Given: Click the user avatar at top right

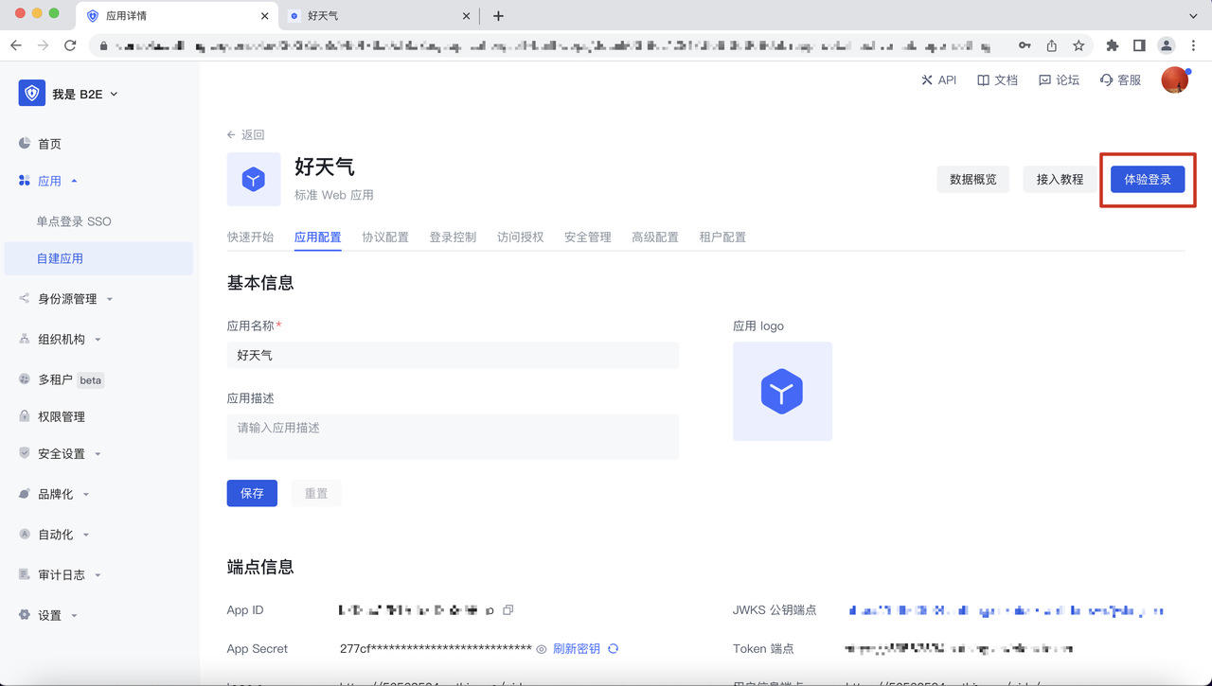Looking at the screenshot, I should pos(1174,80).
